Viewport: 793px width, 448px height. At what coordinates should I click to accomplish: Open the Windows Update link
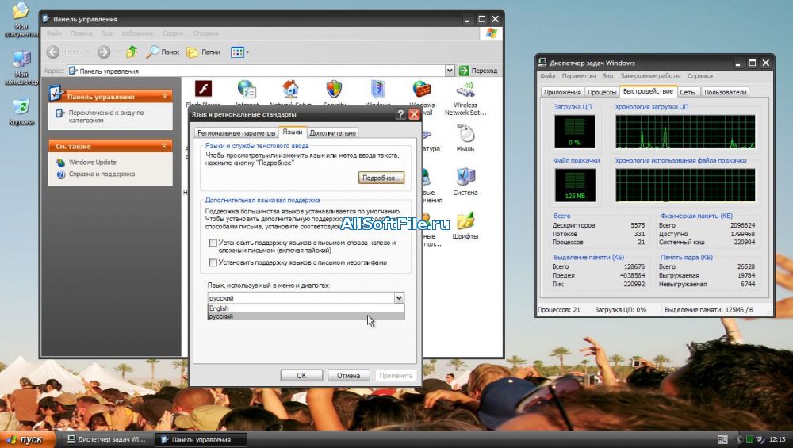[x=93, y=163]
